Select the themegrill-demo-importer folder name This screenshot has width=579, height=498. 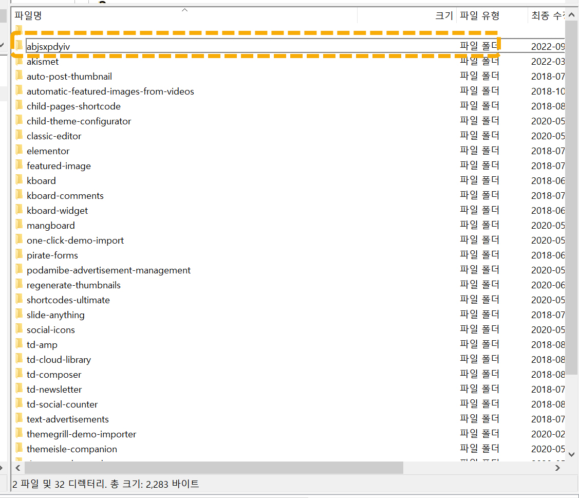(x=81, y=434)
